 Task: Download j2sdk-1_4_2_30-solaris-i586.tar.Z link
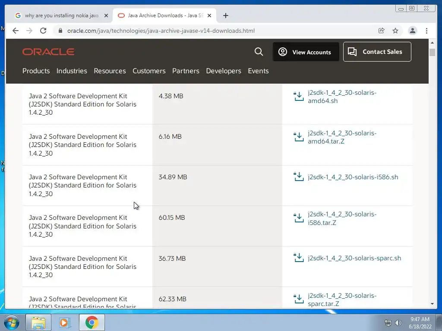pyautogui.click(x=342, y=219)
